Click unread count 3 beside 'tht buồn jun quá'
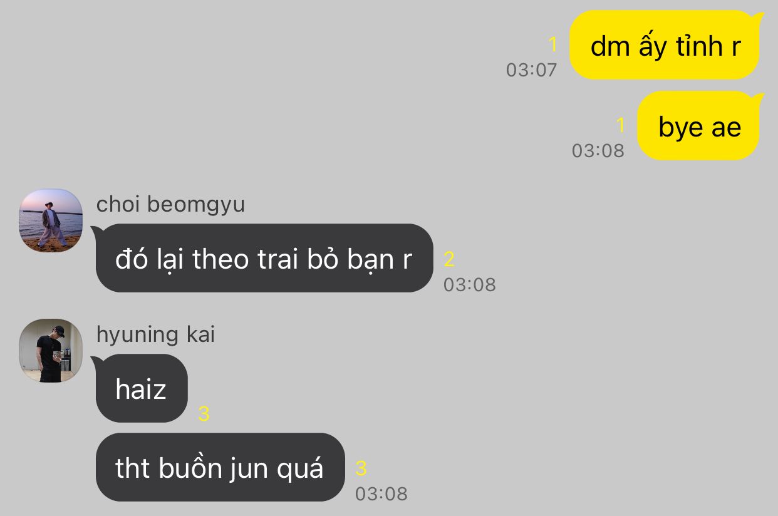Screen dimensions: 778x516 [x=361, y=468]
